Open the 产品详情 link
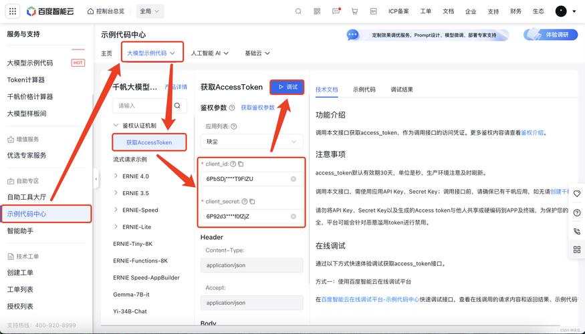 pyautogui.click(x=176, y=87)
